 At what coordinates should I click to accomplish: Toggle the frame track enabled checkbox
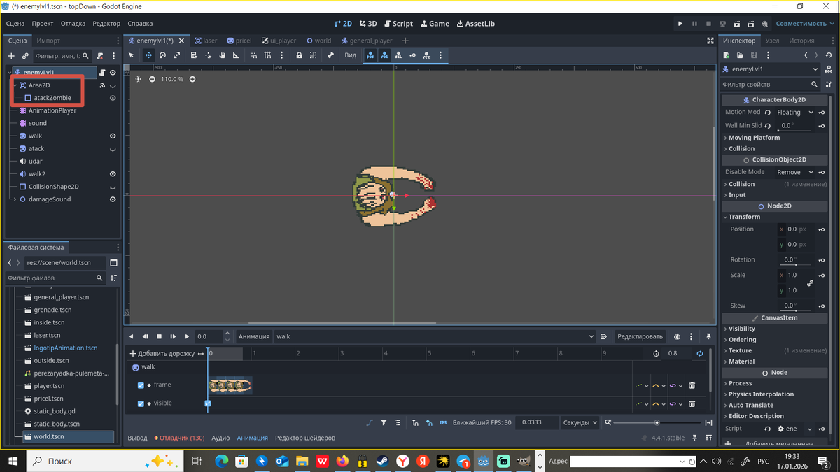point(141,385)
